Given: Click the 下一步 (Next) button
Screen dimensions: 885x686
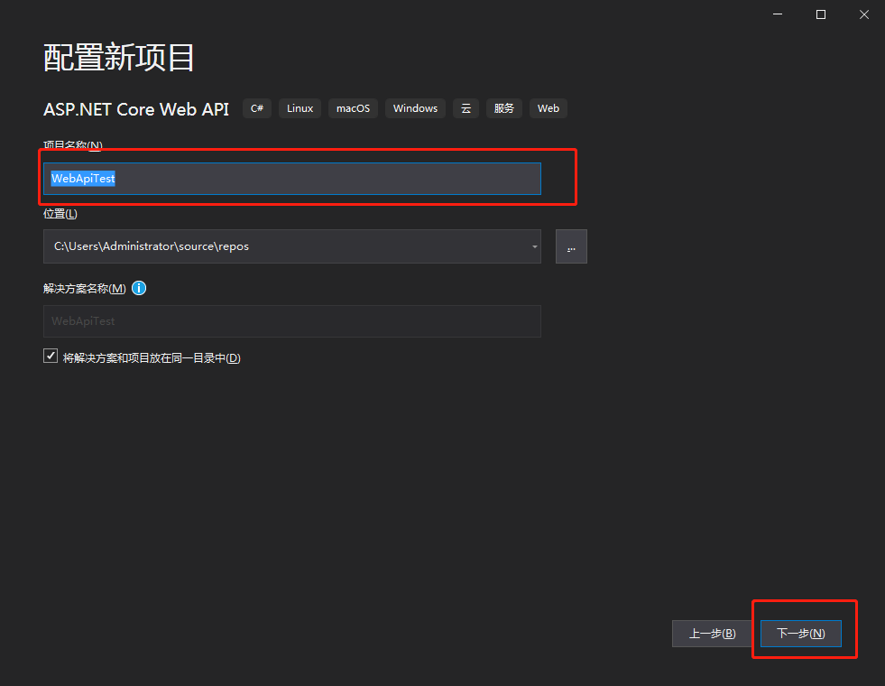Looking at the screenshot, I should (799, 633).
